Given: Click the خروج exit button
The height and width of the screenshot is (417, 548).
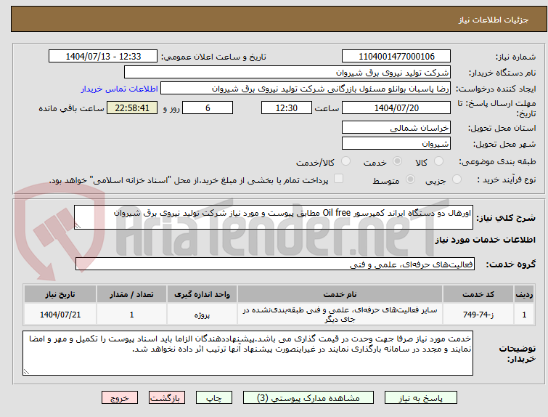Looking at the screenshot, I should click(x=120, y=398).
